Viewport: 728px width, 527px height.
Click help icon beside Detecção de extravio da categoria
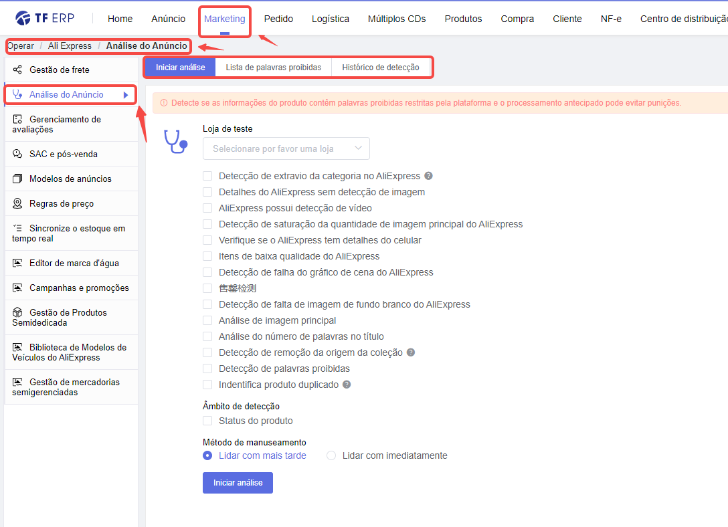coord(428,176)
